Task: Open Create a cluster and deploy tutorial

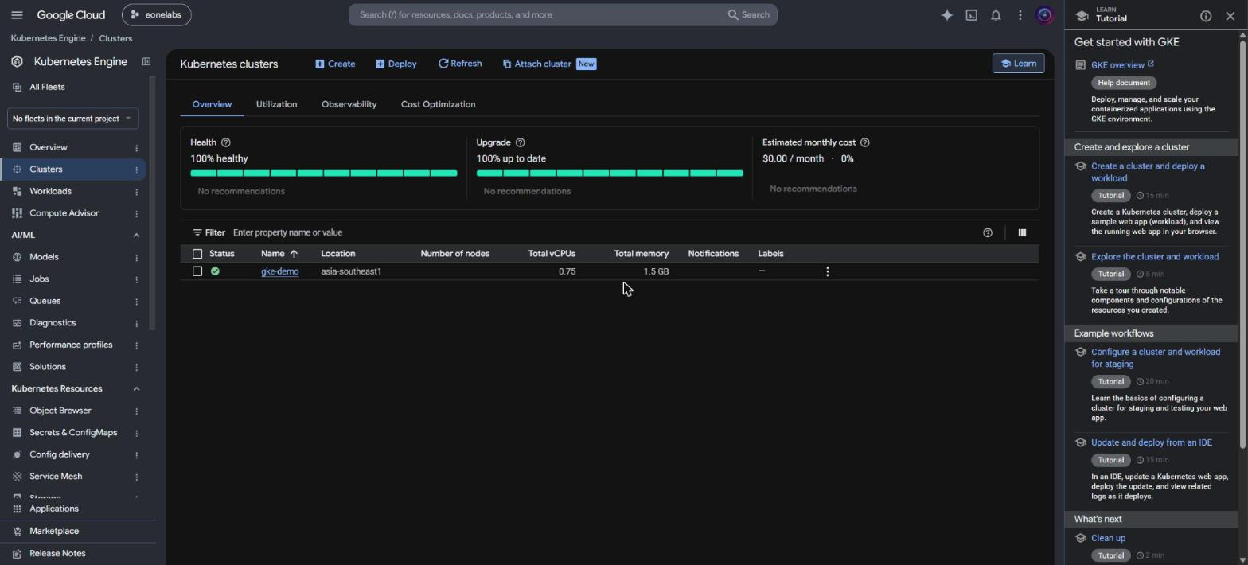Action: [1148, 172]
